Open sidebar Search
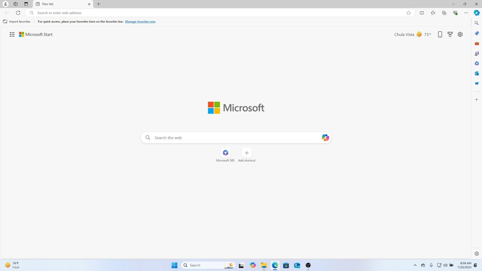This screenshot has height=271, width=482. click(x=477, y=23)
